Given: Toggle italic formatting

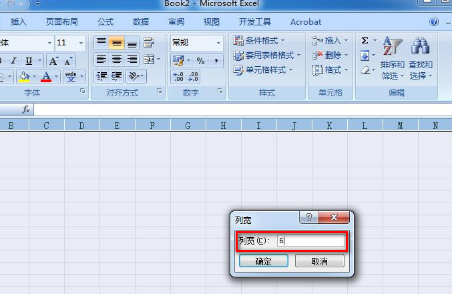Looking at the screenshot, I should [x=13, y=61].
